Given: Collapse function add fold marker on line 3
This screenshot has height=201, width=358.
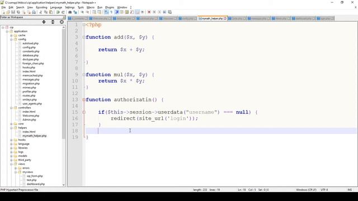Looking at the screenshot, I should pyautogui.click(x=84, y=37).
